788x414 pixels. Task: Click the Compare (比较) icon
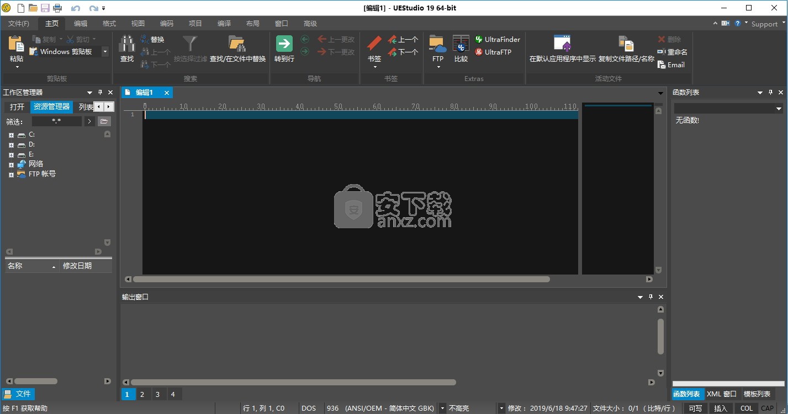[x=461, y=44]
